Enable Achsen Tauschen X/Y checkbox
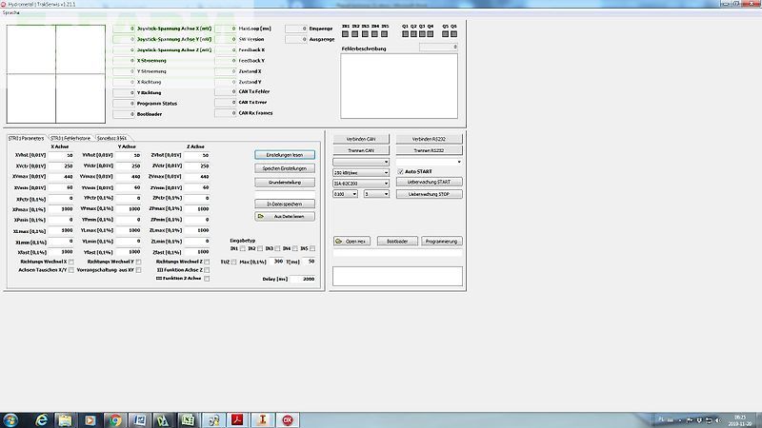762x428 pixels. (70, 270)
